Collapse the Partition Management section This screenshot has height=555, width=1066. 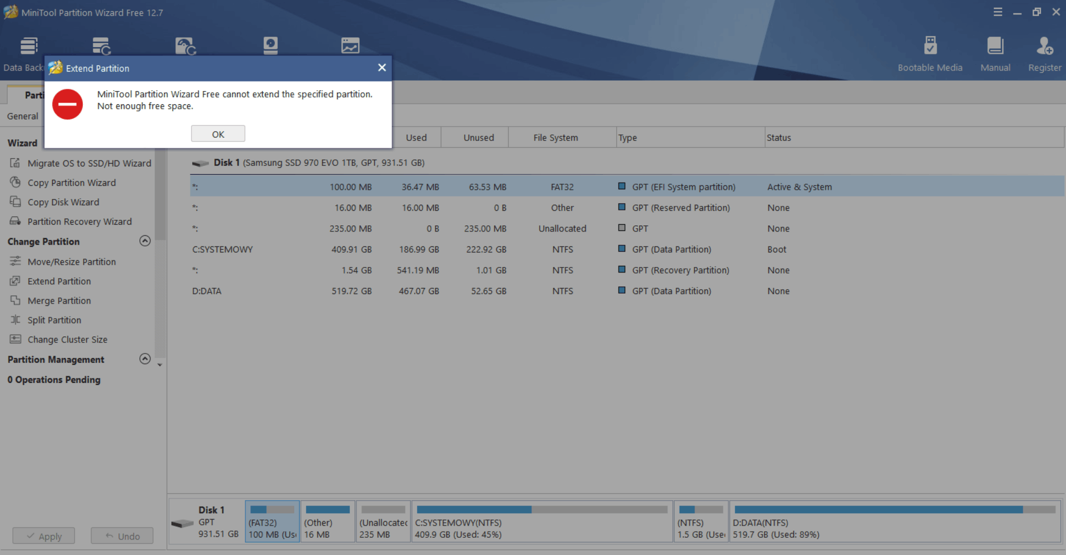(x=145, y=359)
